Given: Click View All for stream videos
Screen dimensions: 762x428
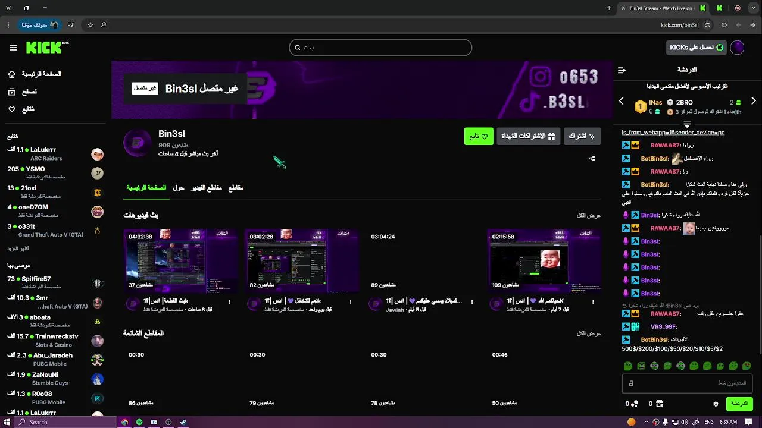Looking at the screenshot, I should tap(589, 215).
